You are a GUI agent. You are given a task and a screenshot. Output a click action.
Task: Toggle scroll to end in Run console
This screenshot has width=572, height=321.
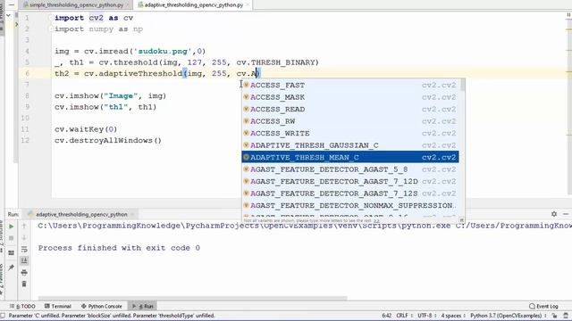(x=24, y=260)
